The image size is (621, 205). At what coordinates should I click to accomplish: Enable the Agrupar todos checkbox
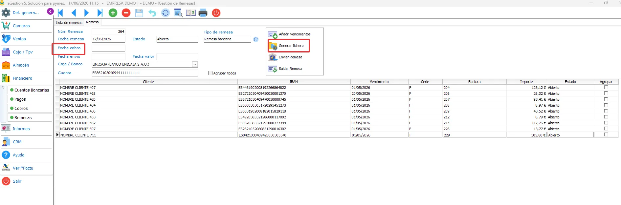(210, 73)
